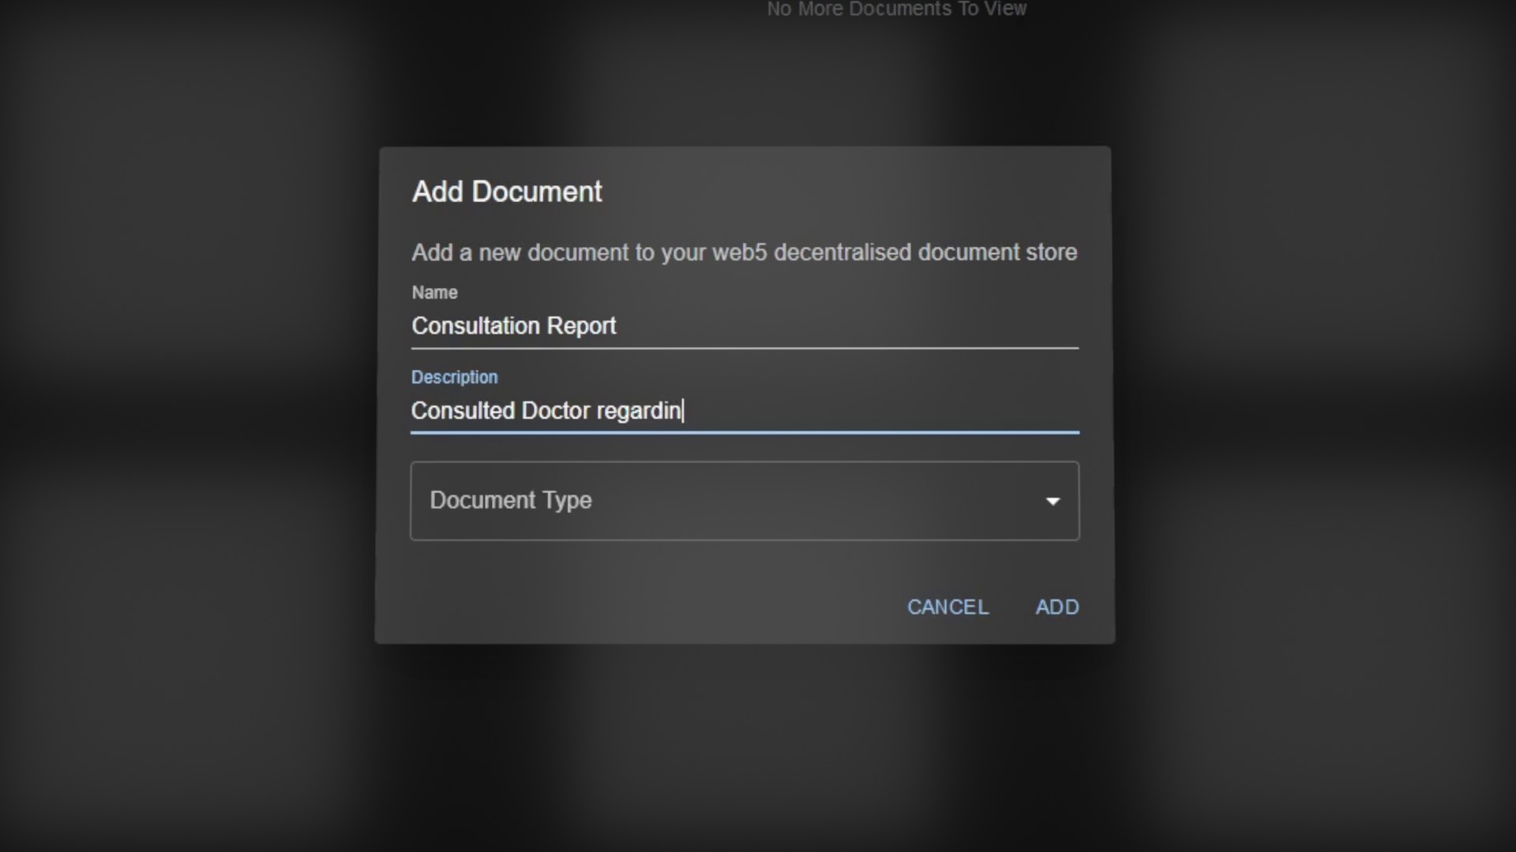Viewport: 1516px width, 852px height.
Task: Click the ADD button
Action: tap(1057, 607)
